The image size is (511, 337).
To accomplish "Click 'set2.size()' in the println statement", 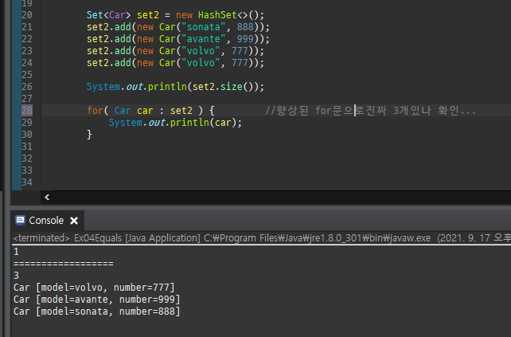I will click(x=223, y=87).
